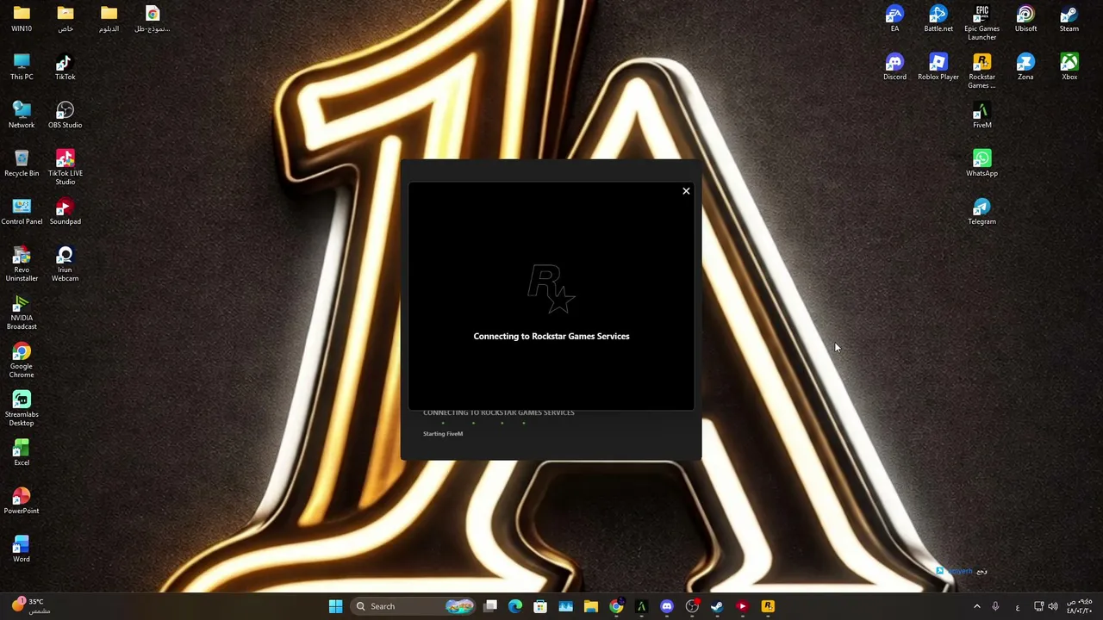Select the Control Panel desktop shortcut

pos(22,212)
